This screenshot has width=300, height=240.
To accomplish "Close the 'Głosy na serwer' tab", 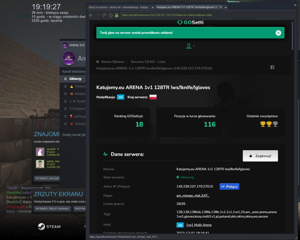I will [x=153, y=7].
